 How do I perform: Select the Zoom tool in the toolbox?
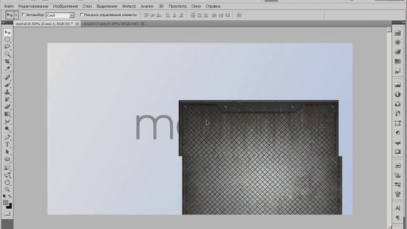coord(7,190)
